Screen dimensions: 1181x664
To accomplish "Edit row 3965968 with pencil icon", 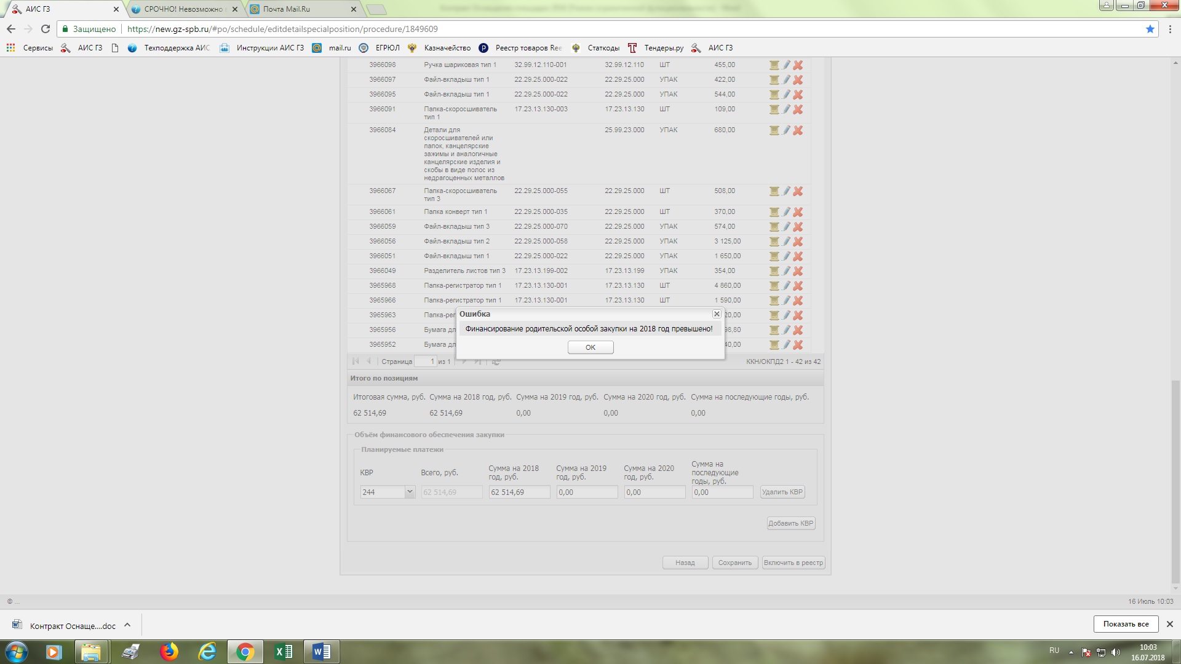I will point(786,286).
